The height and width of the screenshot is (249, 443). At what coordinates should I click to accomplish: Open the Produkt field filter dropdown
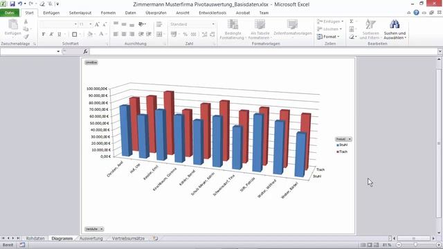350,139
